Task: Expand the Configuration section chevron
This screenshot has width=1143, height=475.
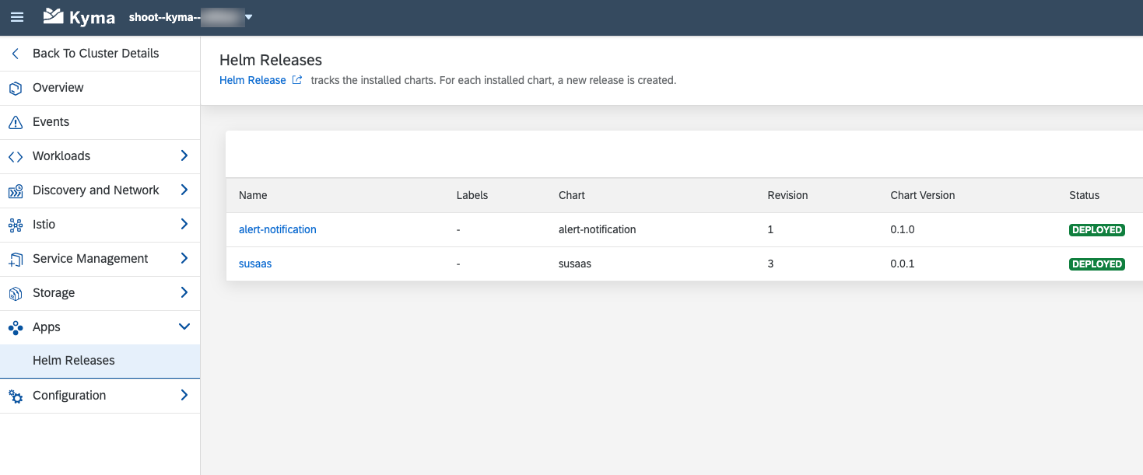Action: pyautogui.click(x=184, y=395)
